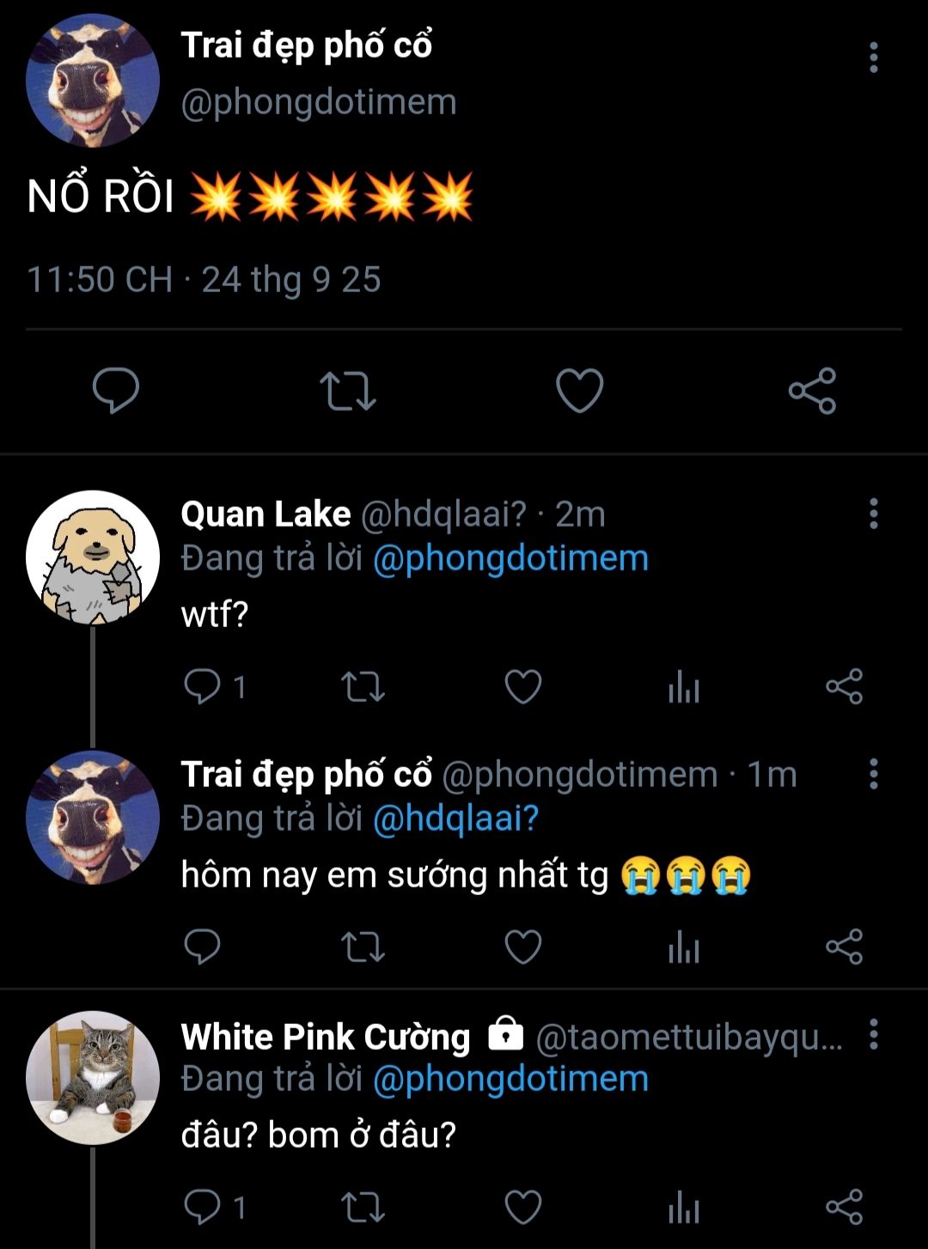The image size is (928, 1249).
Task: Open more options on the main tweet
Action: (873, 58)
